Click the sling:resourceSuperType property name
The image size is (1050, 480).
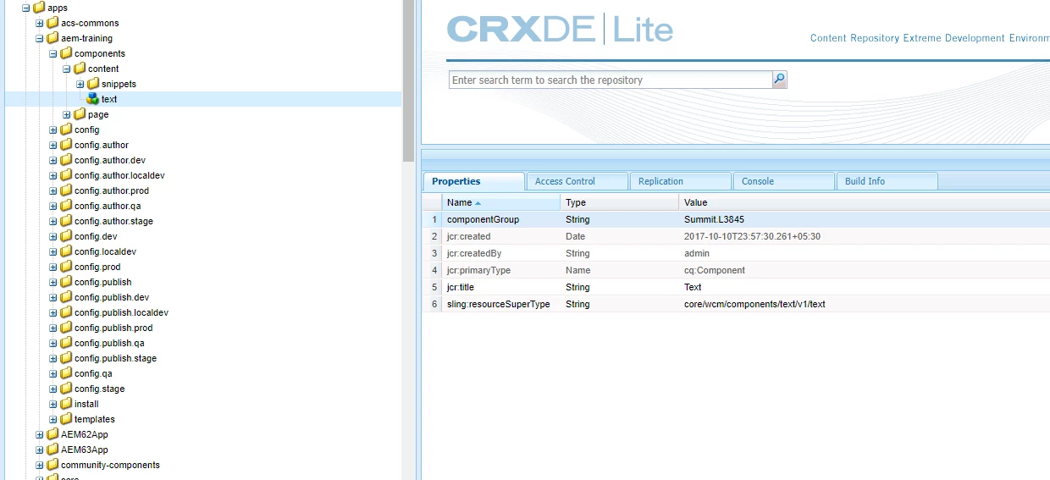click(x=498, y=304)
